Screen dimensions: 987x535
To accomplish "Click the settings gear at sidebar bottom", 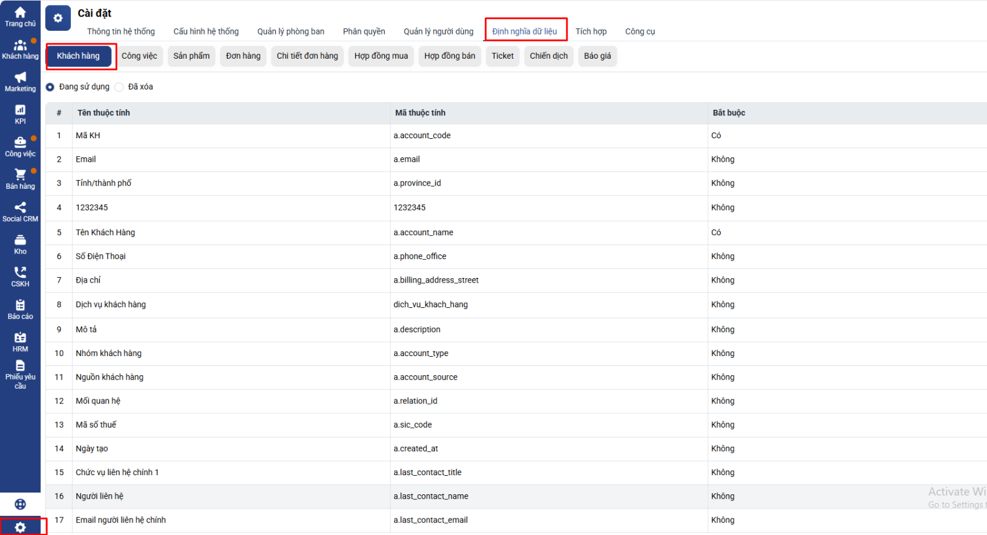I will (20, 527).
